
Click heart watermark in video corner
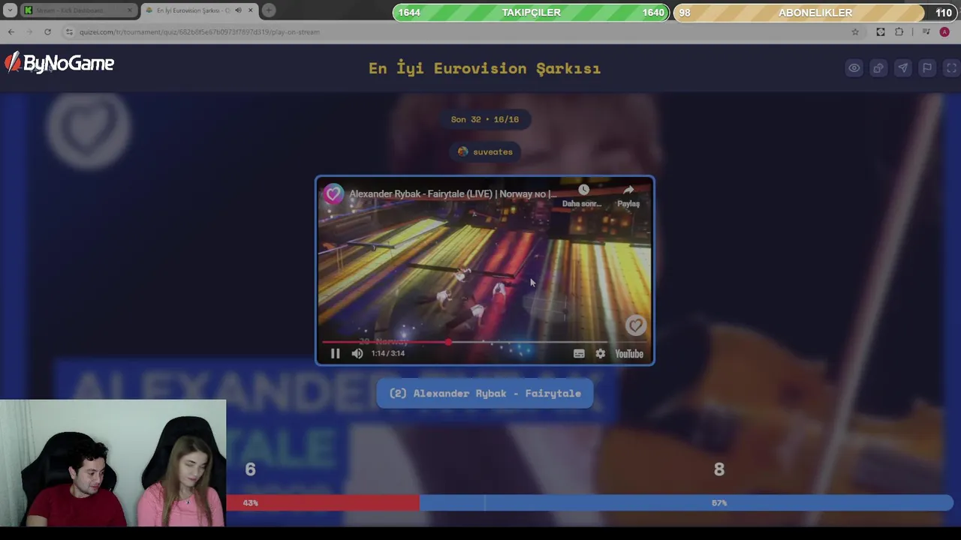[x=635, y=325]
